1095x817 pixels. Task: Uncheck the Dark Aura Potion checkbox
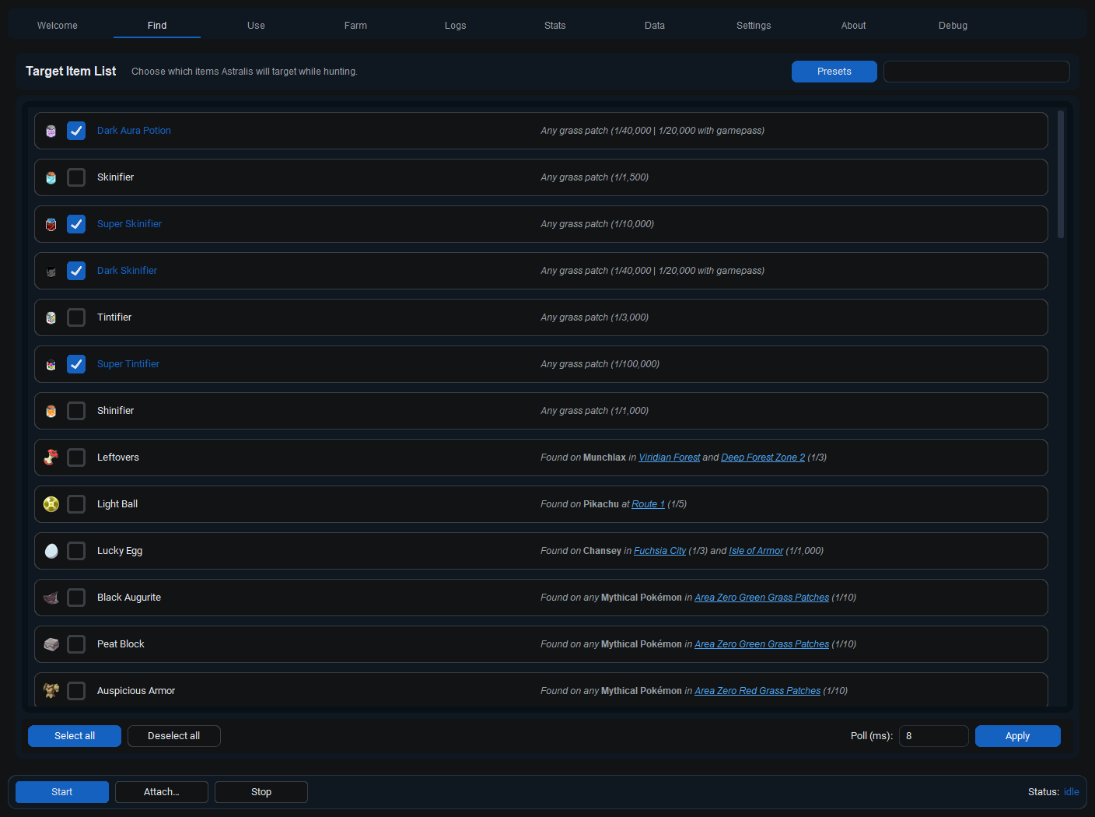click(76, 131)
